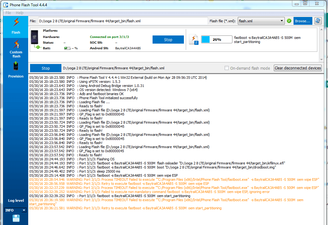Image resolution: width=328 pixels, height=225 pixels.
Task: Click the flash file lightning icon with F badge
Action: 194,40
